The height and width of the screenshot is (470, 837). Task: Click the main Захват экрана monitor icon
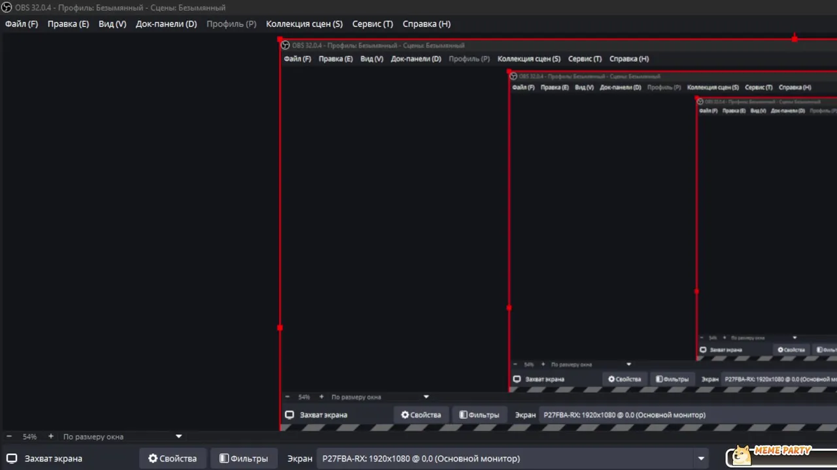(x=12, y=458)
